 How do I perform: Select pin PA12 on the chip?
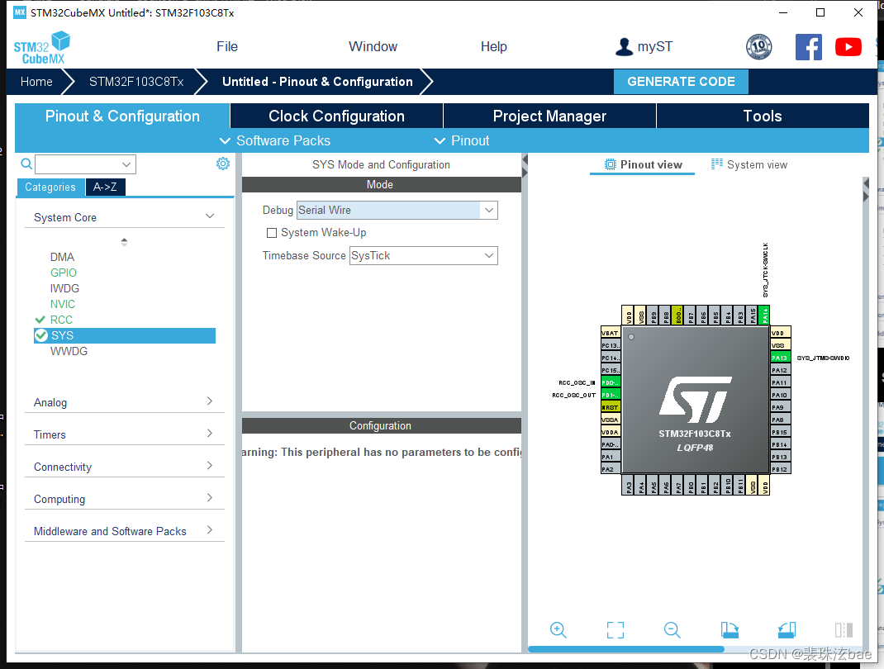[x=781, y=370]
